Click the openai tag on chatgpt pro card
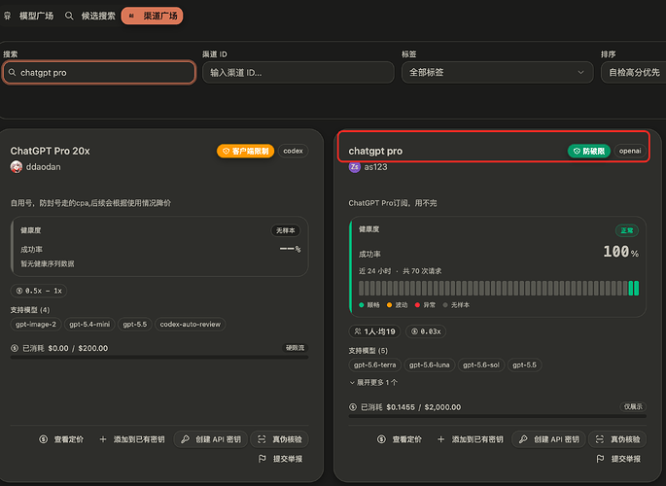The width and height of the screenshot is (666, 486). pyautogui.click(x=630, y=151)
